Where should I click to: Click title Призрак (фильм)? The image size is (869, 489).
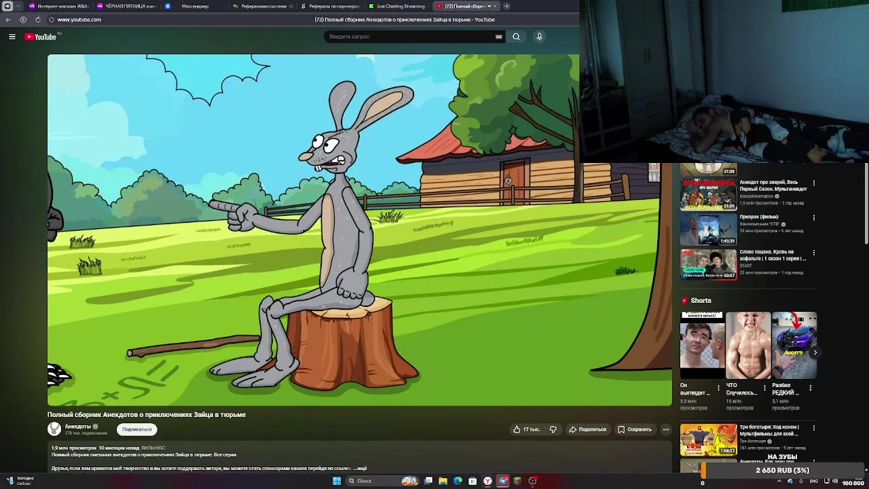(x=759, y=217)
